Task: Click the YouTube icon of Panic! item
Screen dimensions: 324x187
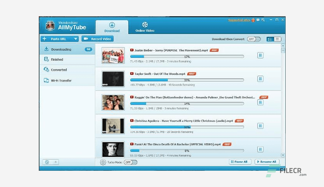Action: pos(132,144)
